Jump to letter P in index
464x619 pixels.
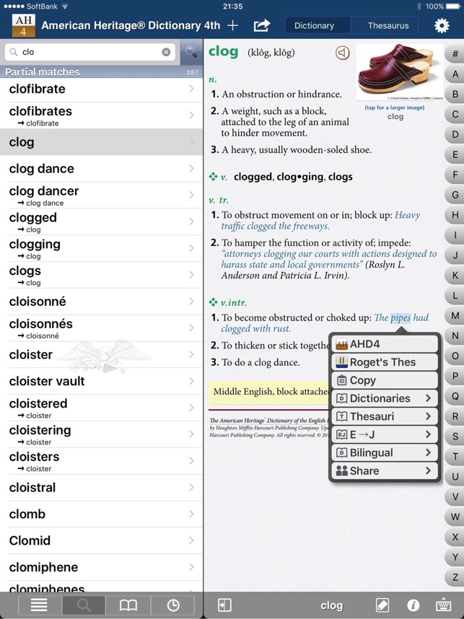point(455,376)
